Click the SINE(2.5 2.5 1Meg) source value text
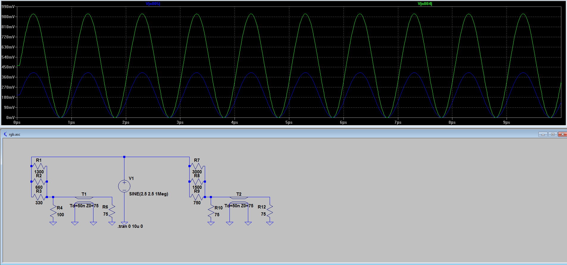Screen dimensions: 567x265 click(149, 194)
